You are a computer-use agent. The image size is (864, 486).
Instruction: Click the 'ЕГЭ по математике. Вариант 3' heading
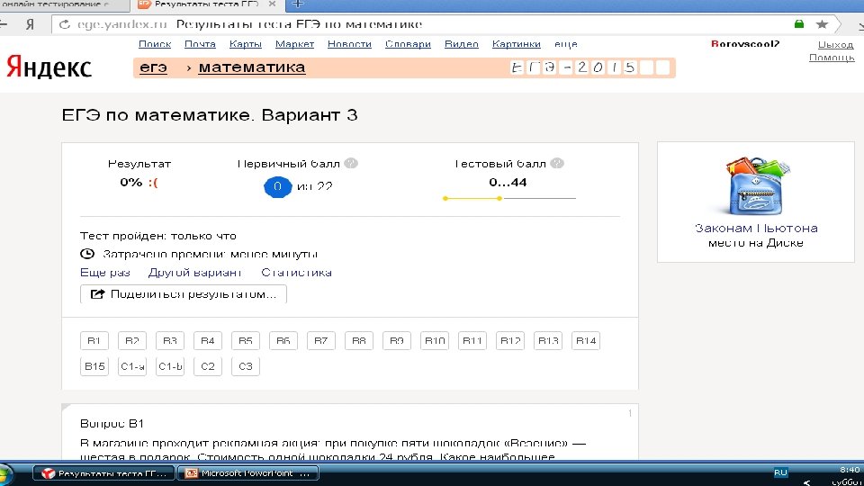[x=210, y=115]
